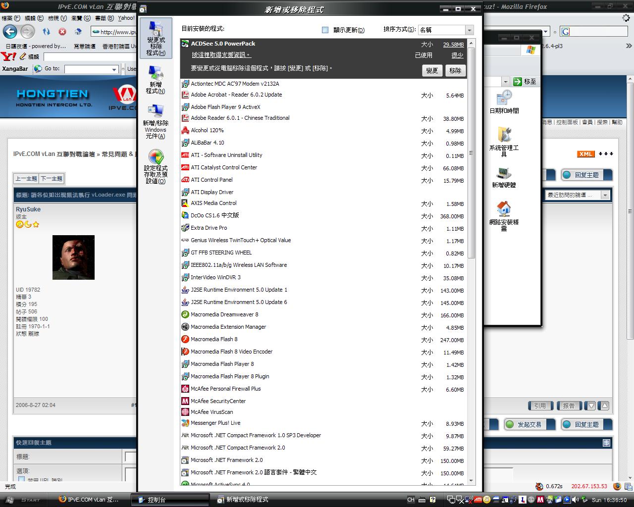The height and width of the screenshot is (507, 634).
Task: Open 日期和時間 in the Control Panel window
Action: click(x=504, y=102)
